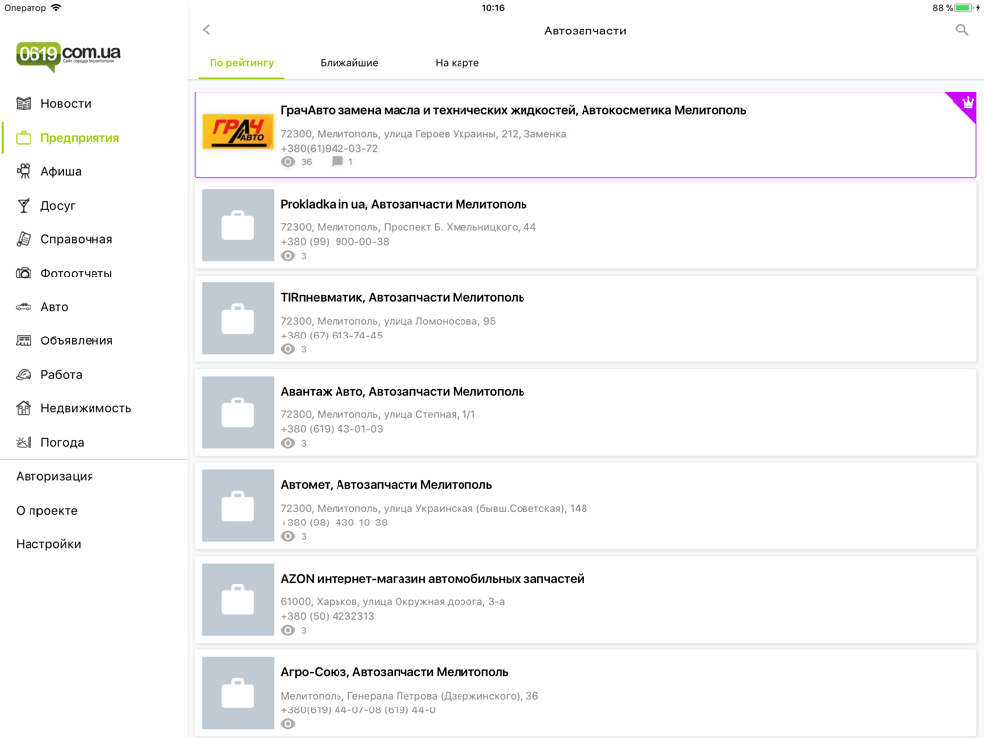The width and height of the screenshot is (984, 738).
Task: Open Афиша in the sidebar
Action: [x=61, y=171]
